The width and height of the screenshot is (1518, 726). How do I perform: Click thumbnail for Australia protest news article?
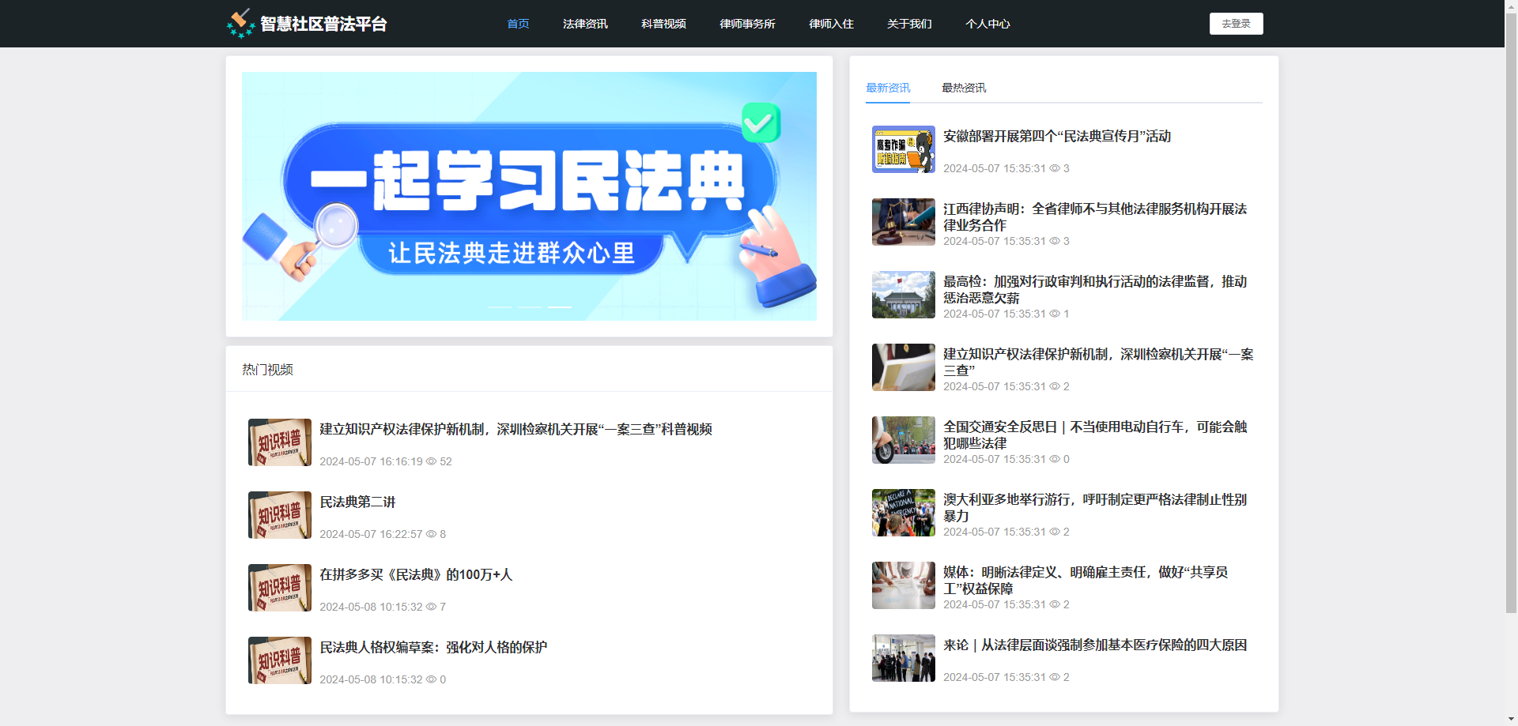903,513
